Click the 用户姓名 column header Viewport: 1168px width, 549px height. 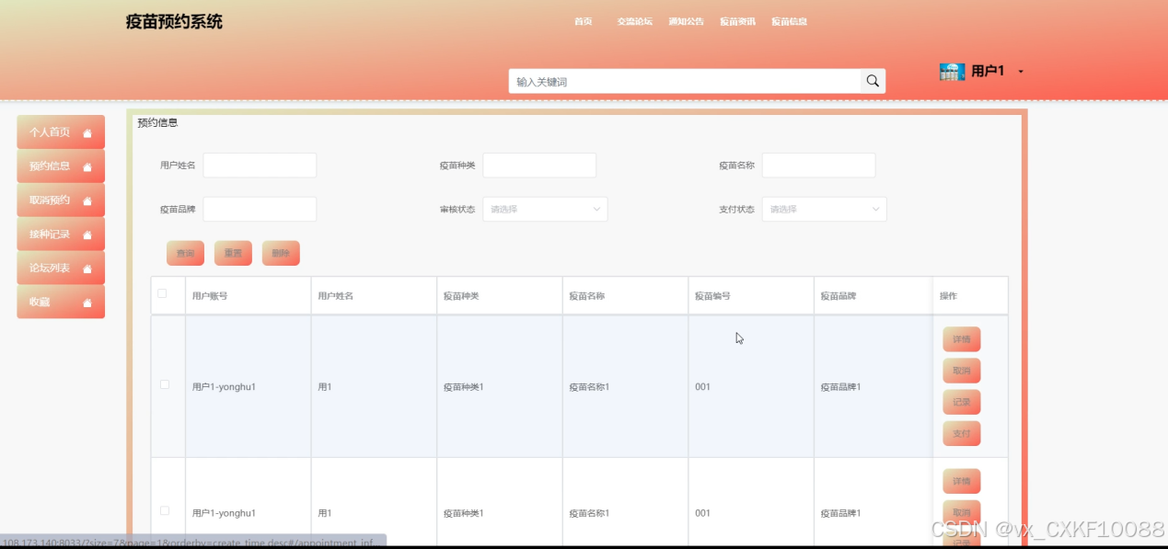tap(336, 296)
